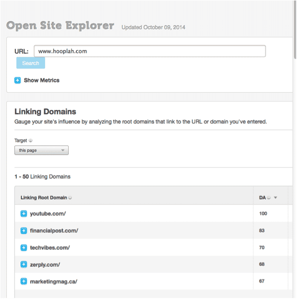Expand youtube.com/ row plus icon
297x299 pixels.
(x=24, y=214)
